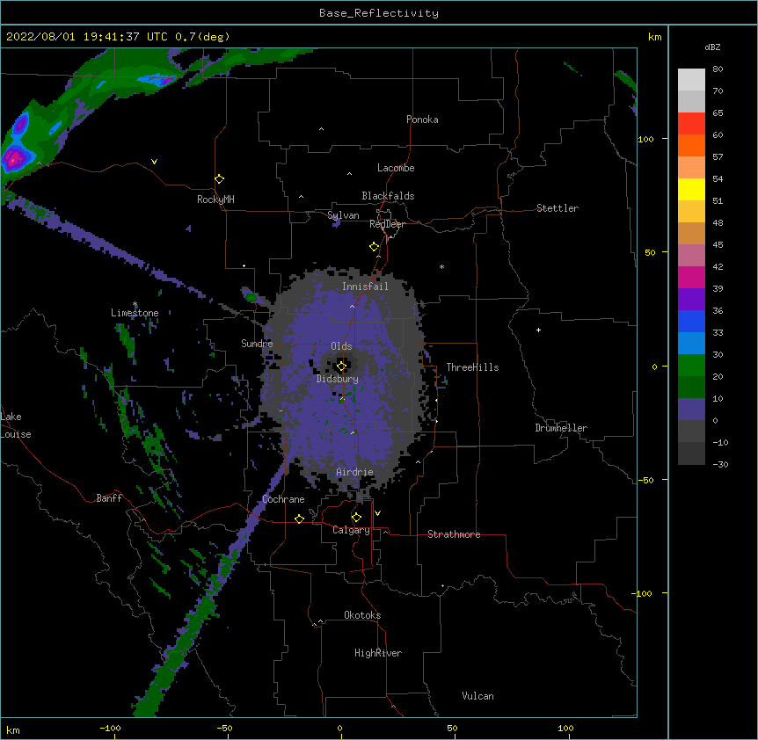This screenshot has width=758, height=740.
Task: Click the 2022/08/01 19:41:37 UTC timestamp
Action: click(x=87, y=37)
